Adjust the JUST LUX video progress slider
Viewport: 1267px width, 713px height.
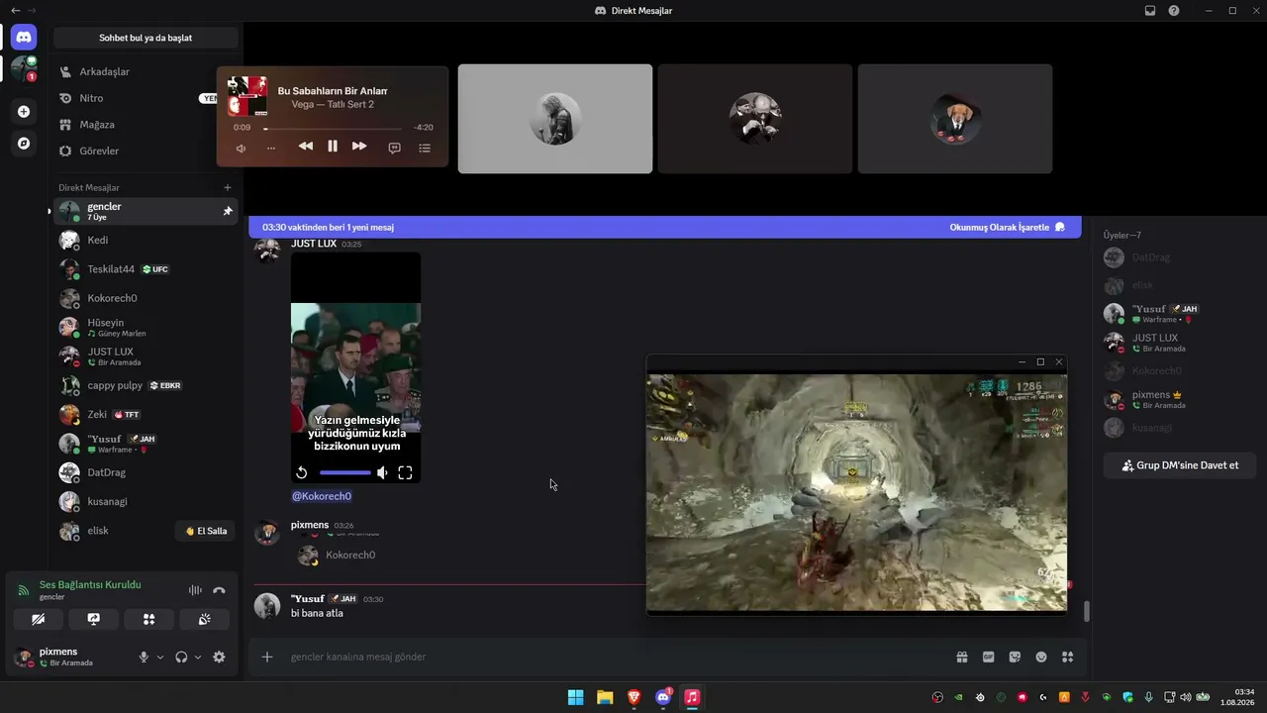[x=344, y=473]
